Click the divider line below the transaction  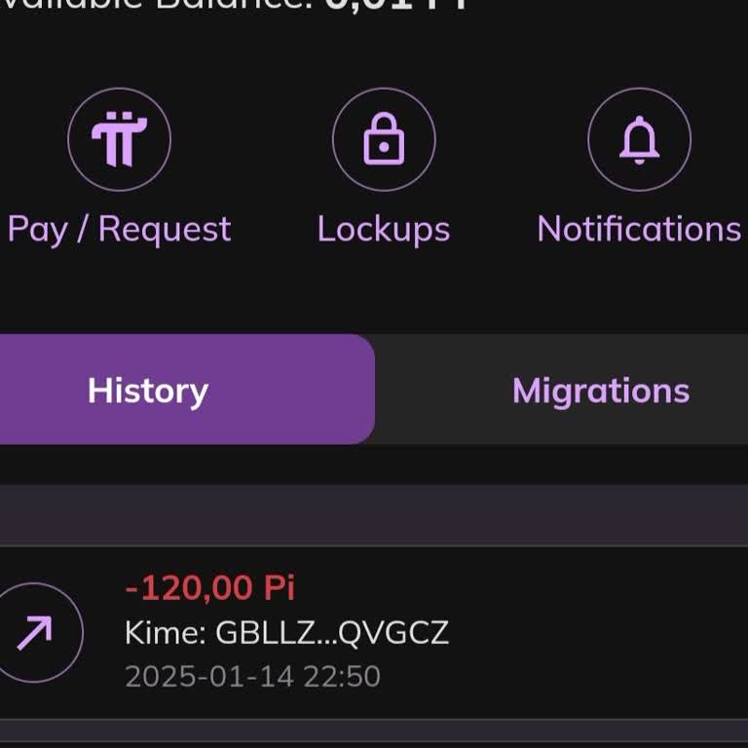coord(374,720)
